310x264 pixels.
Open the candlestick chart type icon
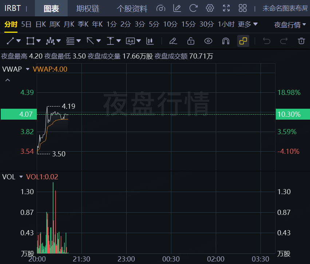coord(149,41)
